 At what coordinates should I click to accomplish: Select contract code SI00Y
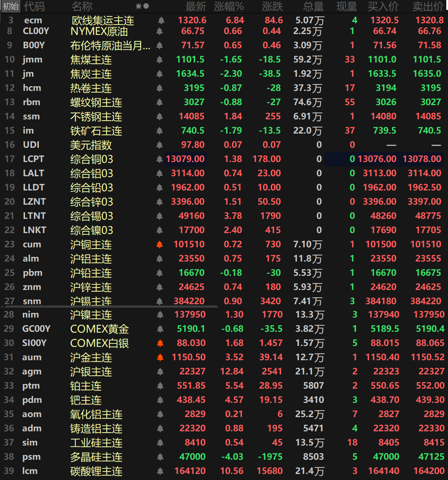coord(34,343)
